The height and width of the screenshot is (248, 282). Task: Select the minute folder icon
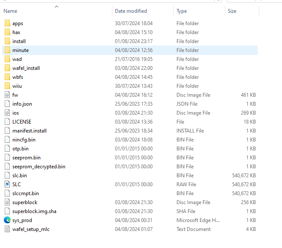pyautogui.click(x=7, y=50)
